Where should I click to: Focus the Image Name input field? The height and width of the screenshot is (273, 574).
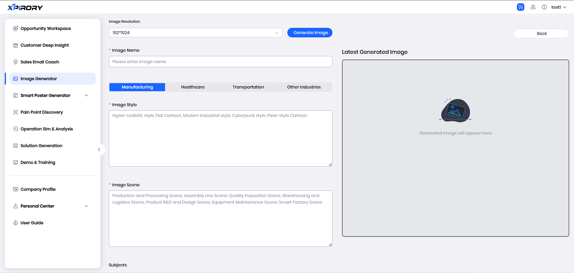(220, 62)
